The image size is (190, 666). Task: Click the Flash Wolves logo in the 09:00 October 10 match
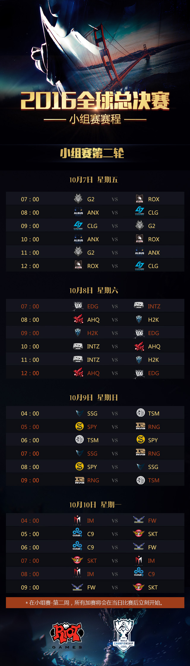point(77,587)
